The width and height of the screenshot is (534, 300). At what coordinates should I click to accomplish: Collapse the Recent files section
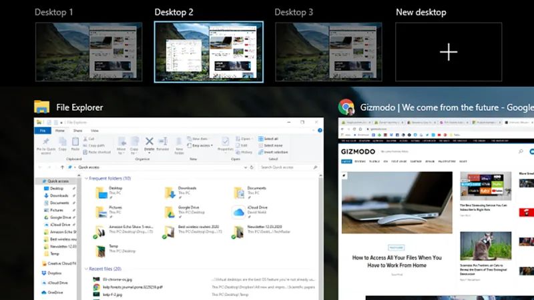pyautogui.click(x=86, y=269)
